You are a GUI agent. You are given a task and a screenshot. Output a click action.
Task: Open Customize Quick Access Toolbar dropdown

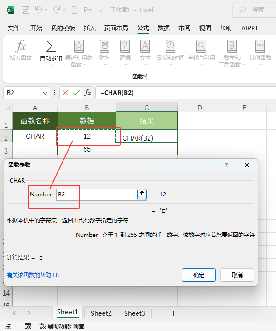[101, 10]
